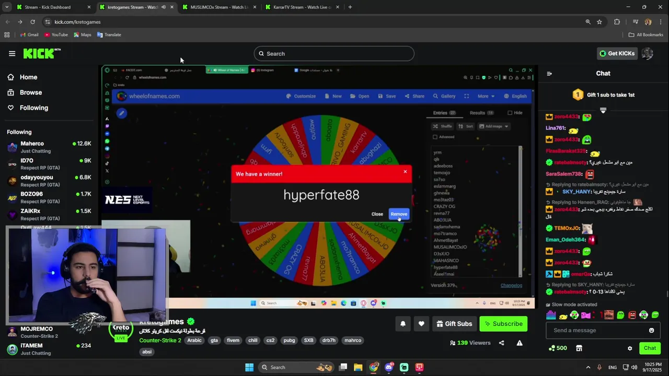View the 500 channel points balance
669x376 pixels.
[558, 348]
